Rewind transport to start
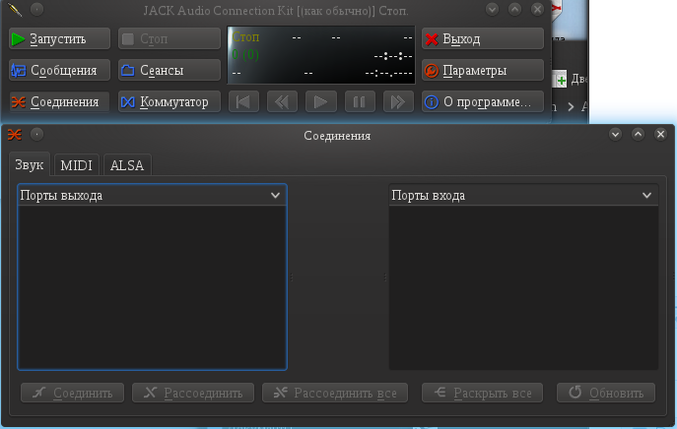This screenshot has height=429, width=677. 243,101
